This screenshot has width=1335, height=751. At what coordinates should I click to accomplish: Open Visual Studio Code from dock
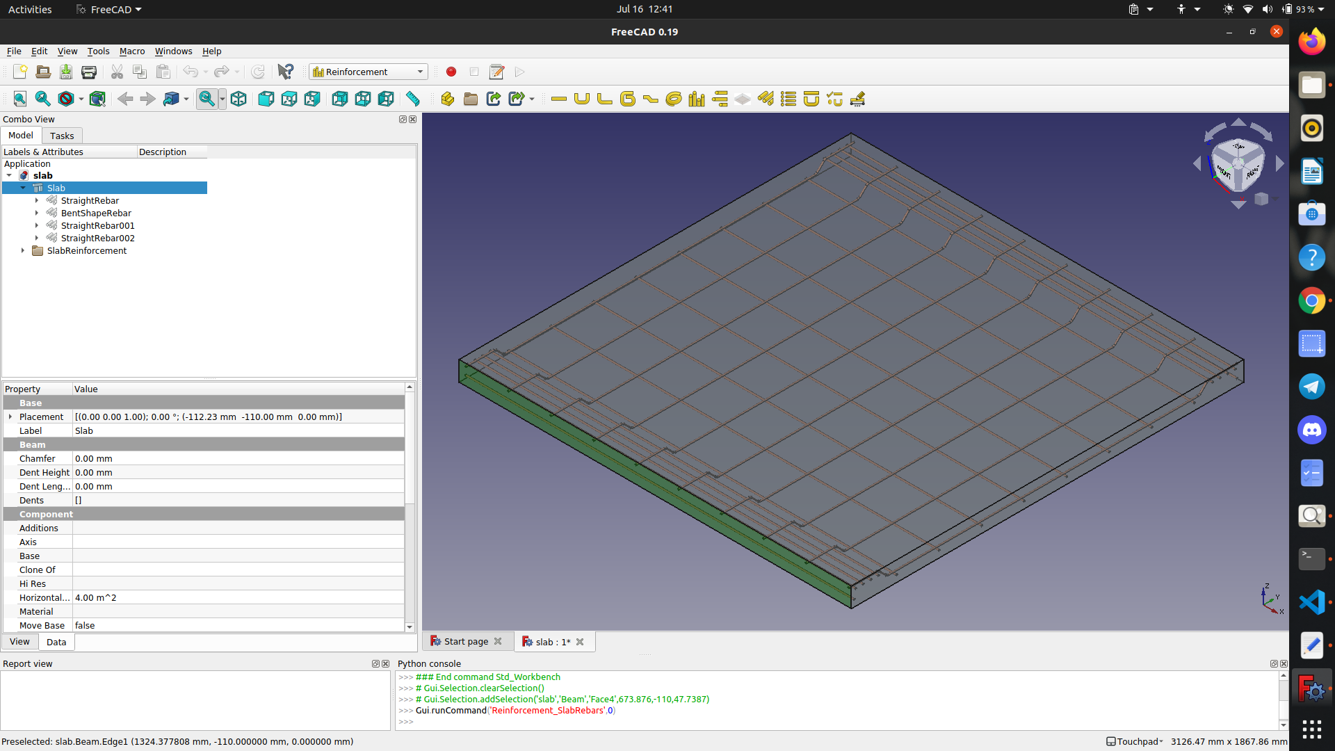pyautogui.click(x=1311, y=602)
